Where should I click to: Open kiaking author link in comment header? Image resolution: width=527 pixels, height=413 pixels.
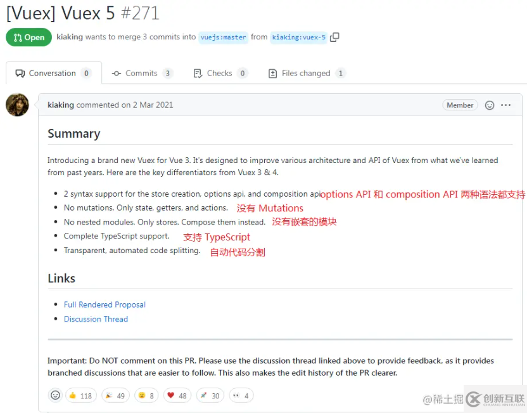[x=61, y=105]
